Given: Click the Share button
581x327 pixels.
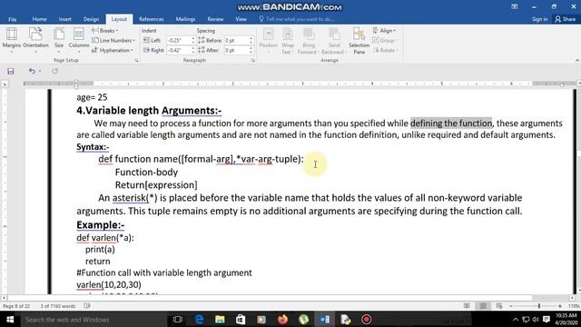Looking at the screenshot, I should point(565,19).
